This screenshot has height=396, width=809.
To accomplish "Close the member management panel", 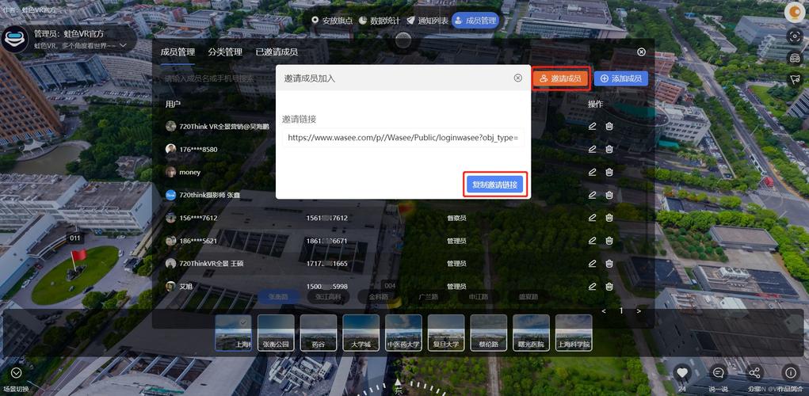I will [x=641, y=52].
